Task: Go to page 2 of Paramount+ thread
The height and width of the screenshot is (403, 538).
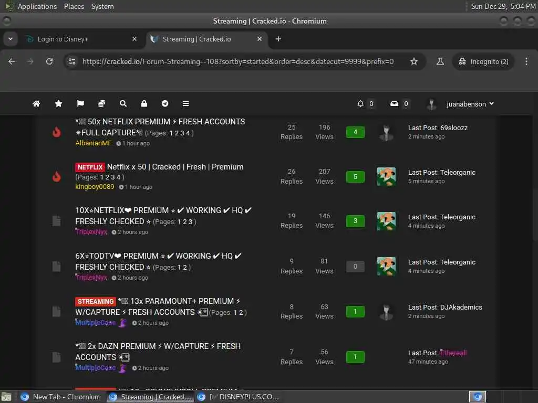Action: pos(241,313)
